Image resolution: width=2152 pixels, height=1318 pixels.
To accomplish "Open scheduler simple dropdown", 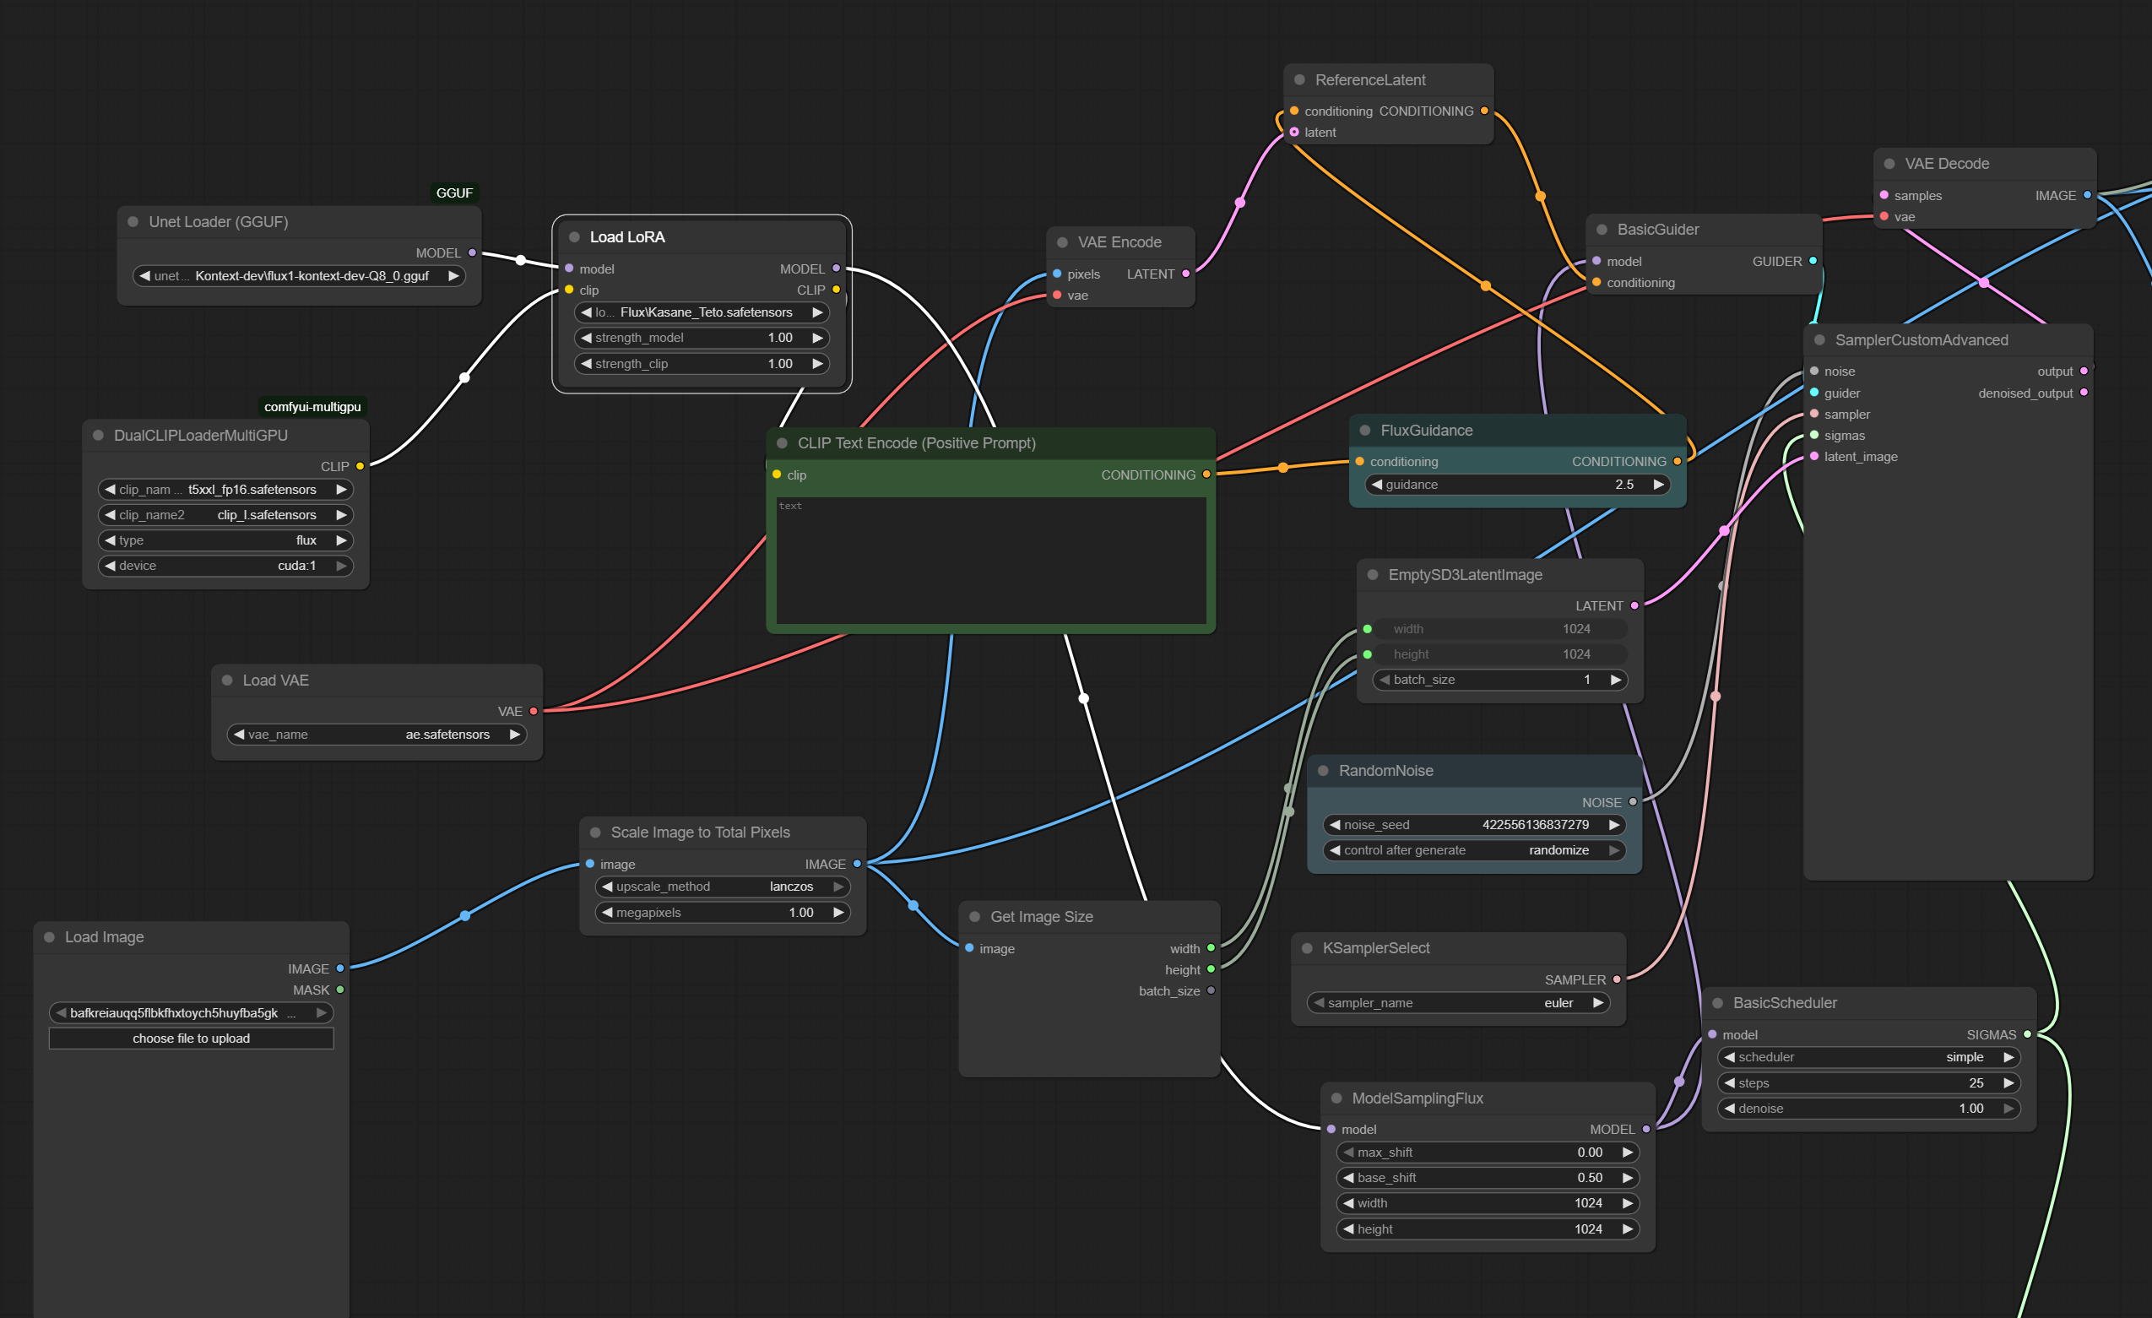I will 1869,1057.
